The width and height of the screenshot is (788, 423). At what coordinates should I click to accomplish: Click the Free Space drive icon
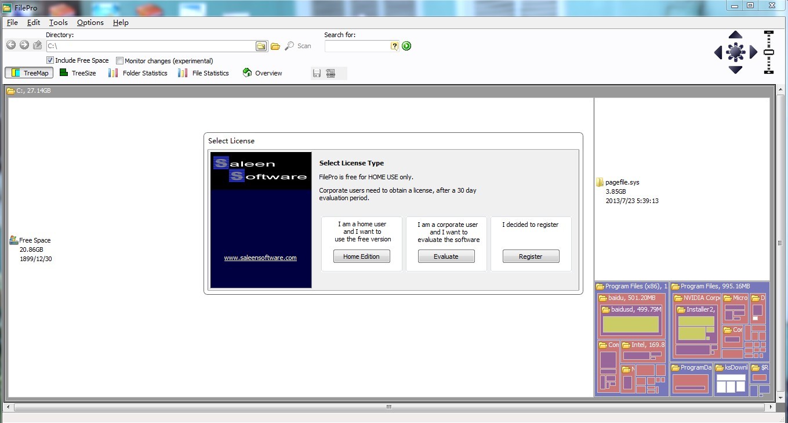[x=14, y=240]
